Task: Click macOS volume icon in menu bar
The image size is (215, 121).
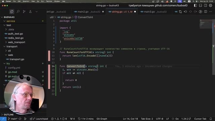Action: point(184,1)
